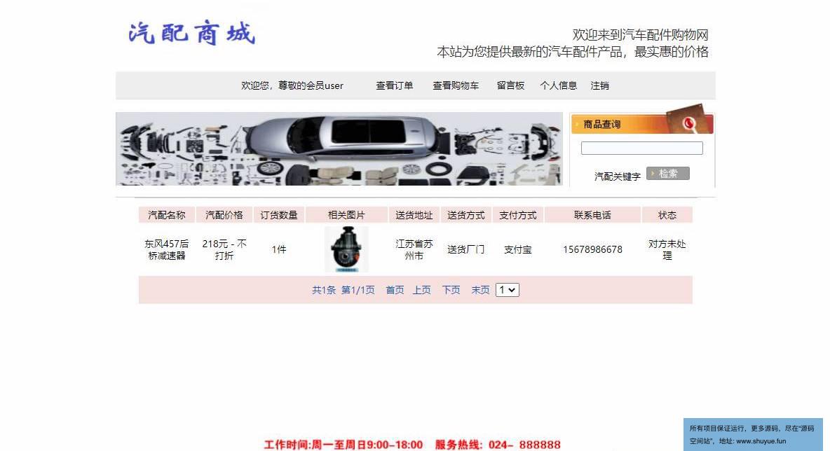This screenshot has height=451, width=830.
Task: Click the 检索 search button
Action: coord(667,174)
